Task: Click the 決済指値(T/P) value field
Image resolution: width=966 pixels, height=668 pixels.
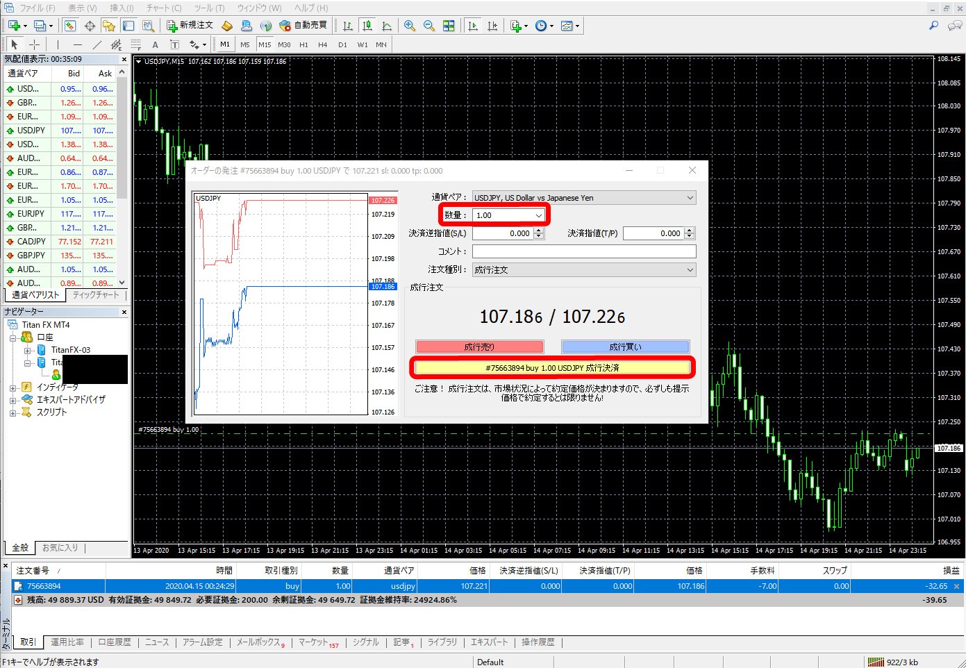Action: pyautogui.click(x=653, y=233)
